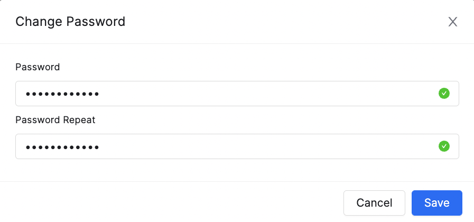Click the first masked dot in Password Repeat
Viewport: 474px width, 222px height.
[28, 147]
